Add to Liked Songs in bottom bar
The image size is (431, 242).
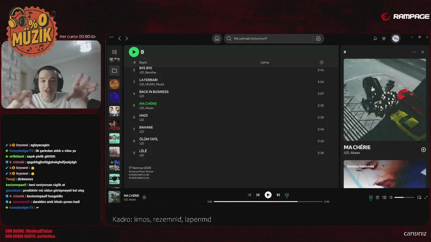pos(144,197)
